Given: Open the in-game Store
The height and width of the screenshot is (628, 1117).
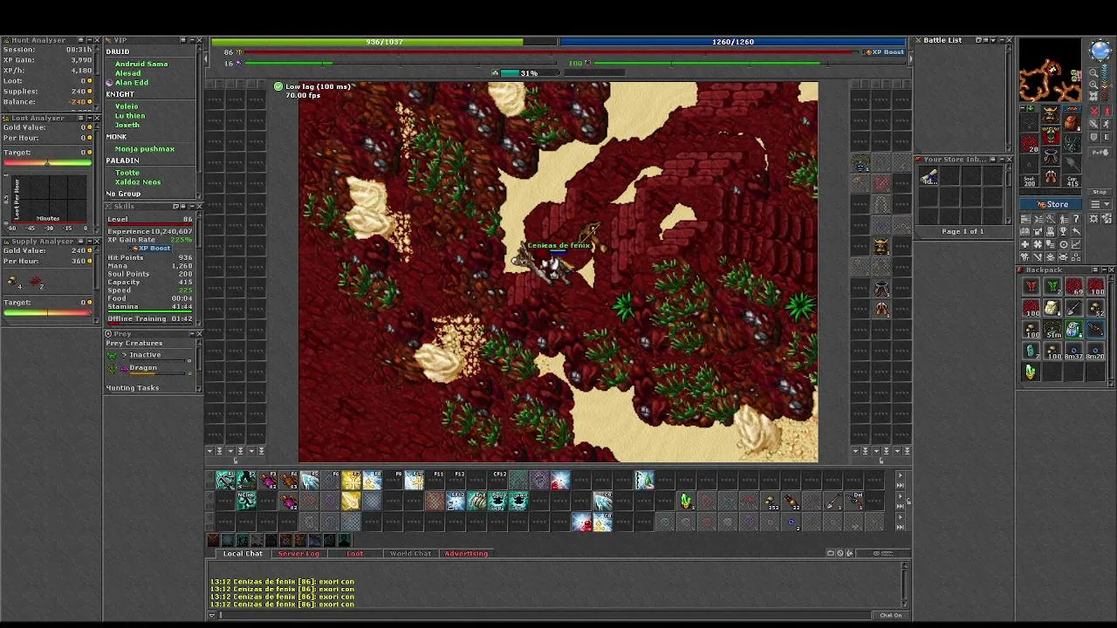Looking at the screenshot, I should tap(1052, 204).
